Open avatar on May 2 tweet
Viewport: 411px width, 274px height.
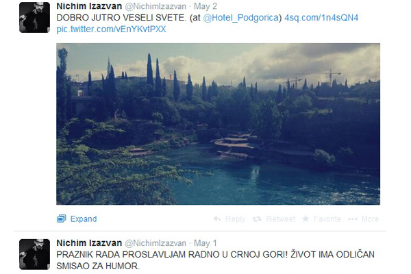pos(35,18)
